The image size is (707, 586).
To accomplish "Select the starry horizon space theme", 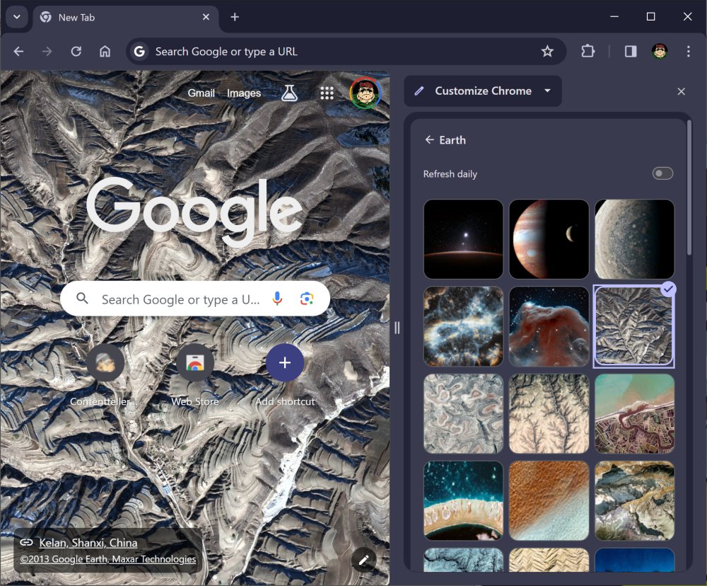I will [x=464, y=239].
